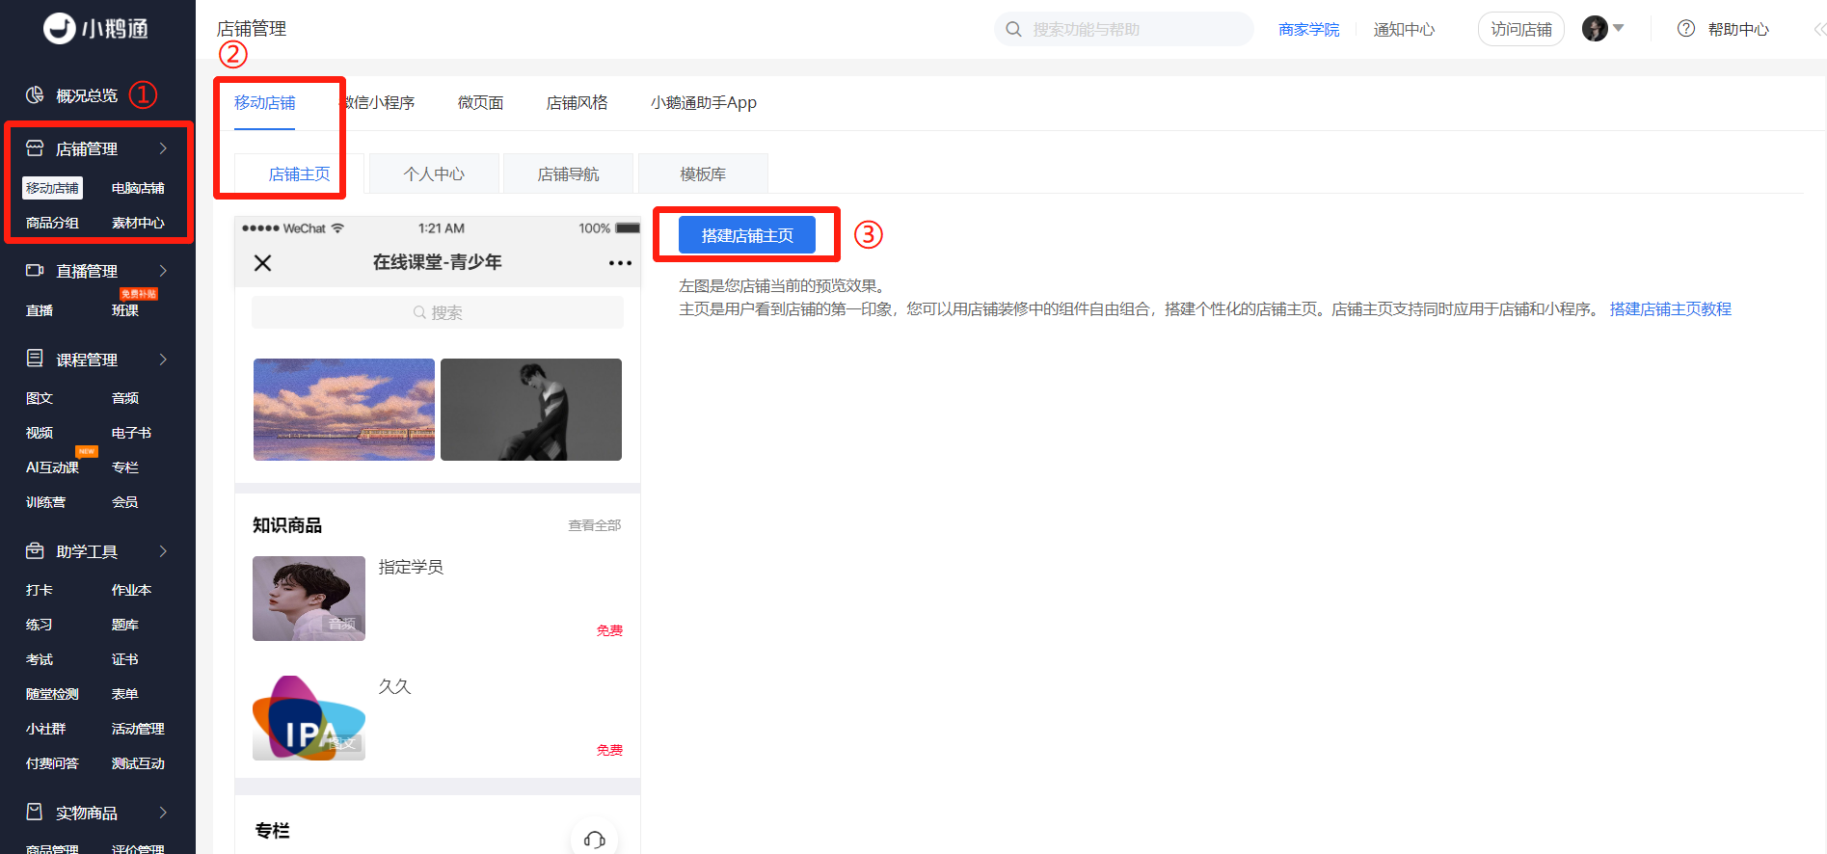Open the 概况总览 overview icon
Viewport: 1827px width, 854px height.
35,94
